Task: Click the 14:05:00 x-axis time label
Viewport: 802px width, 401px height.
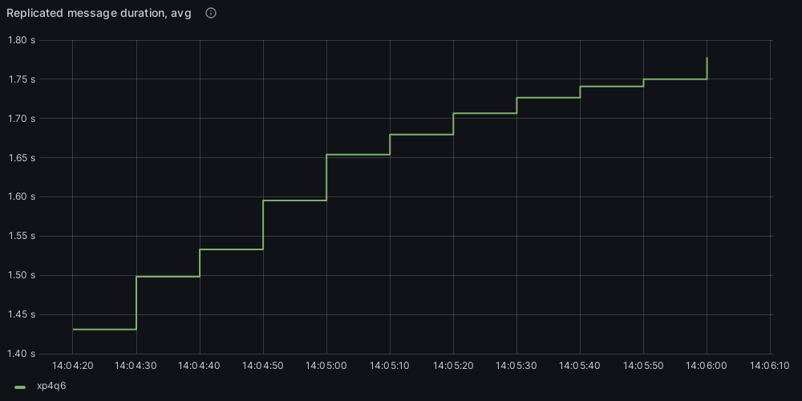Action: click(x=326, y=366)
